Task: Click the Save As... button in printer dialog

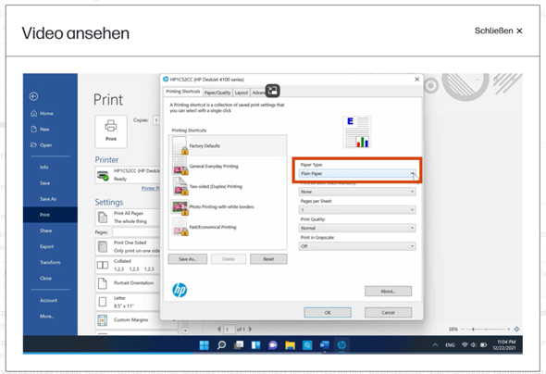Action: 188,259
